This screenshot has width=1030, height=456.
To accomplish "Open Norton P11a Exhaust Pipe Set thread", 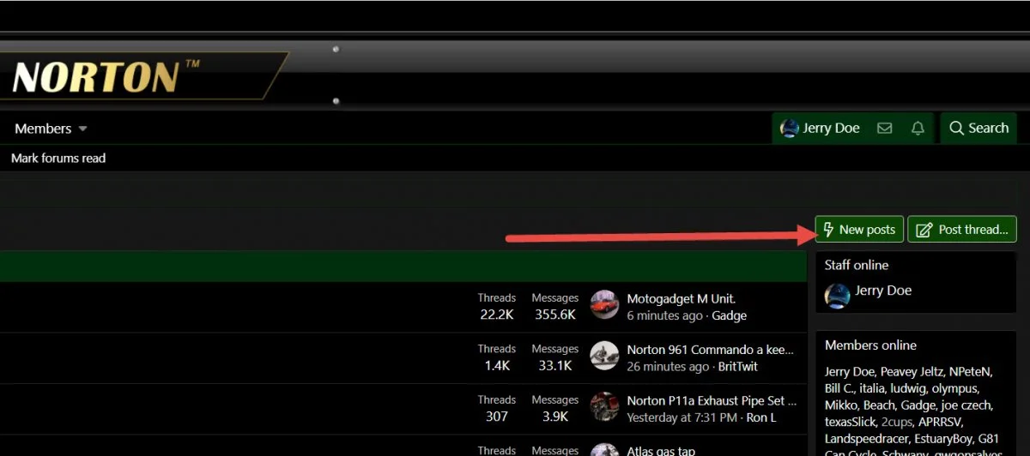I will coord(712,400).
